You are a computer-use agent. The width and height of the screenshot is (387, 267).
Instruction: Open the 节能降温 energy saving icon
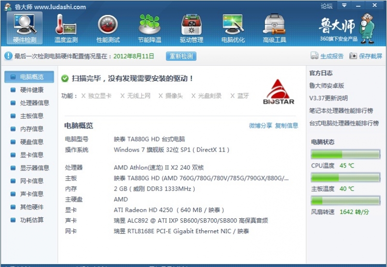tap(149, 28)
